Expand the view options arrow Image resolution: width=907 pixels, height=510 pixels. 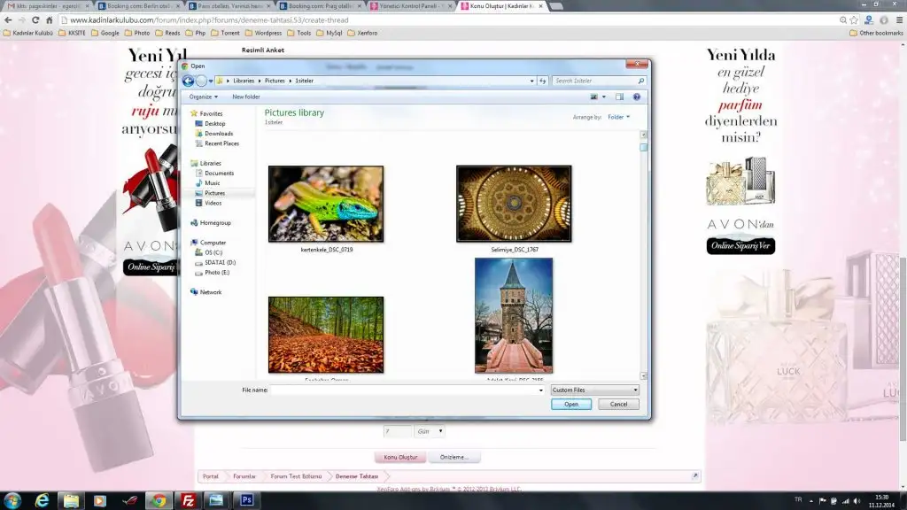coord(604,97)
